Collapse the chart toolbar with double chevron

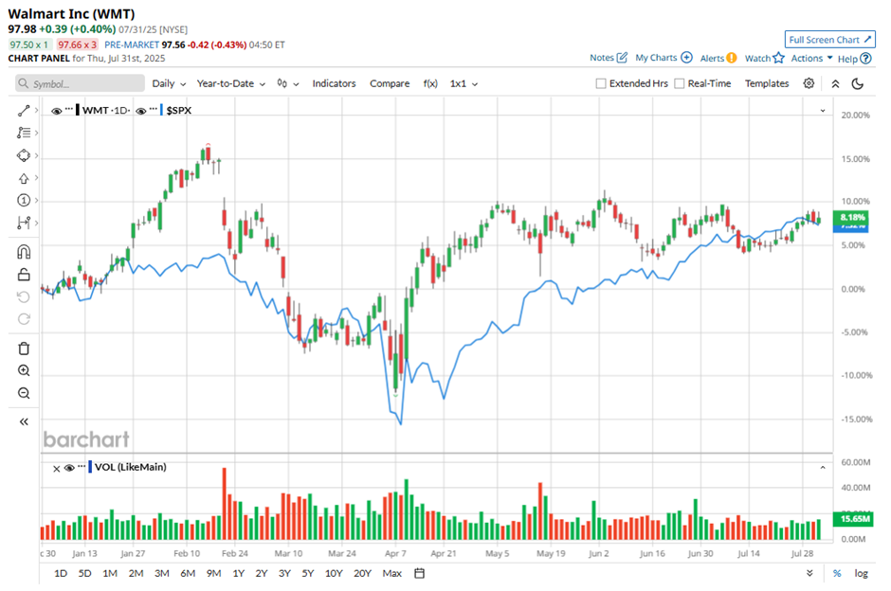[835, 83]
